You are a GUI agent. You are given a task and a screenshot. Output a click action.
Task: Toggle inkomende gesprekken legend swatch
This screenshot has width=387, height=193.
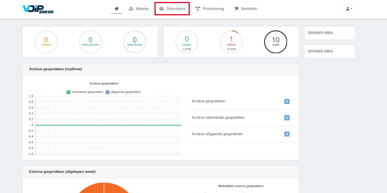coord(68,92)
